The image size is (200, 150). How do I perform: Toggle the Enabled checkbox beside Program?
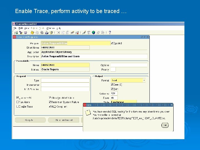(112, 43)
